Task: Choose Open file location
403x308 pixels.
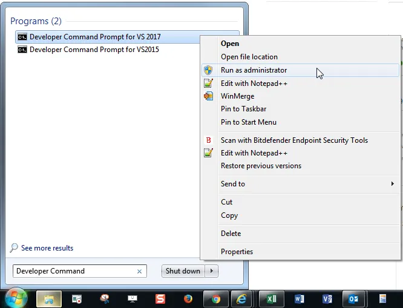Action: point(300,57)
